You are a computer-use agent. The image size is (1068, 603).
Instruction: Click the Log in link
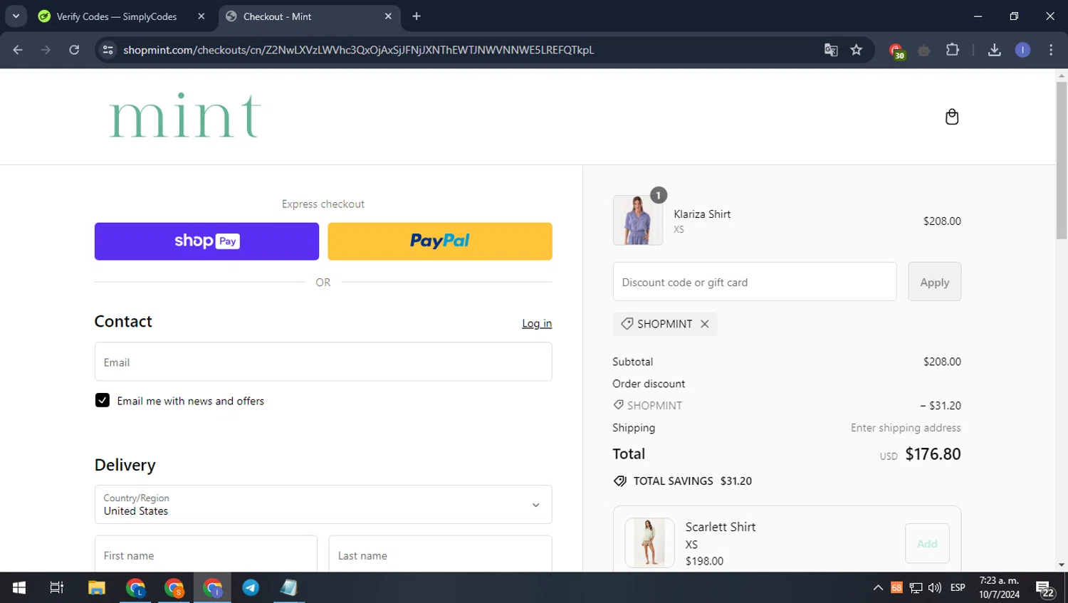tap(537, 323)
